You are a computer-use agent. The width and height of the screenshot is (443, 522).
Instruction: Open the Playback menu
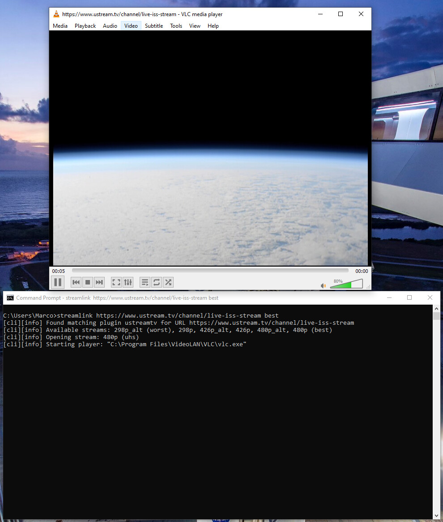85,26
